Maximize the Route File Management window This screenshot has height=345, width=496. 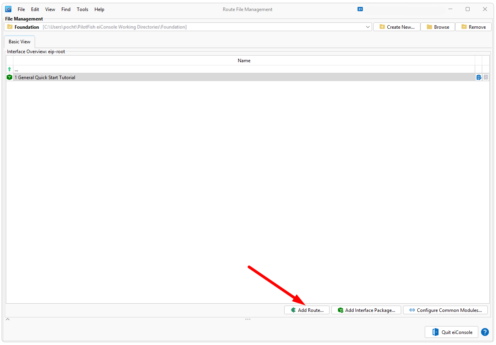click(468, 9)
